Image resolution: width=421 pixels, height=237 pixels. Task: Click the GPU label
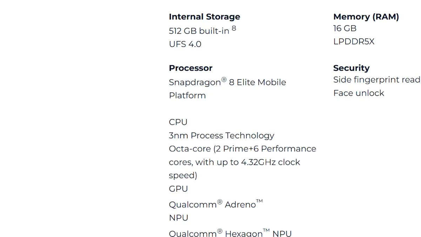[x=178, y=189]
